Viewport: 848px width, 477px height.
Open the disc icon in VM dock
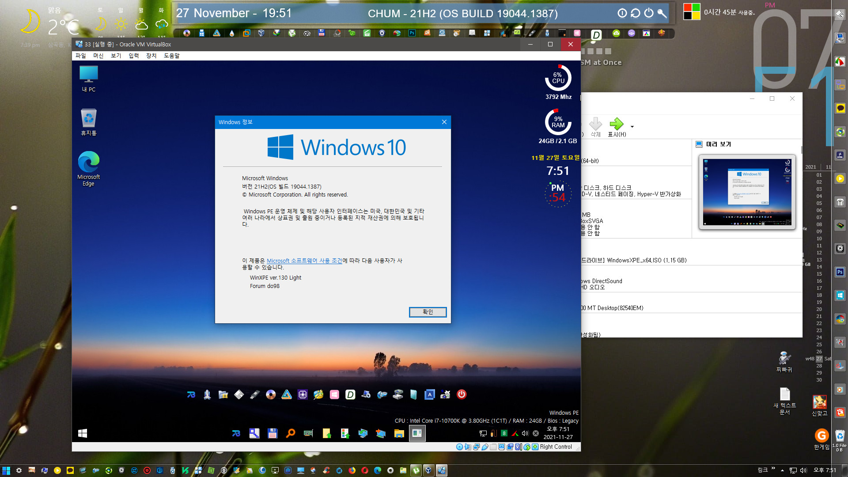click(271, 394)
